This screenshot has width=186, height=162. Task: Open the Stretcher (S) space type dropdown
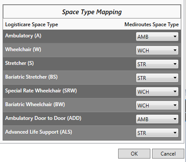point(157,64)
